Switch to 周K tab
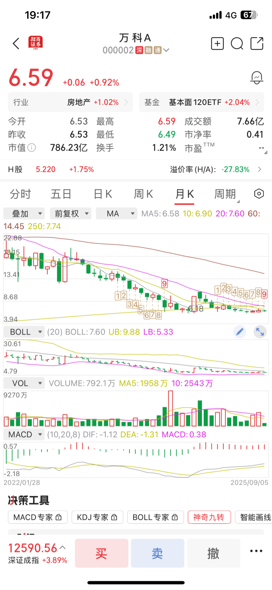 tap(143, 194)
